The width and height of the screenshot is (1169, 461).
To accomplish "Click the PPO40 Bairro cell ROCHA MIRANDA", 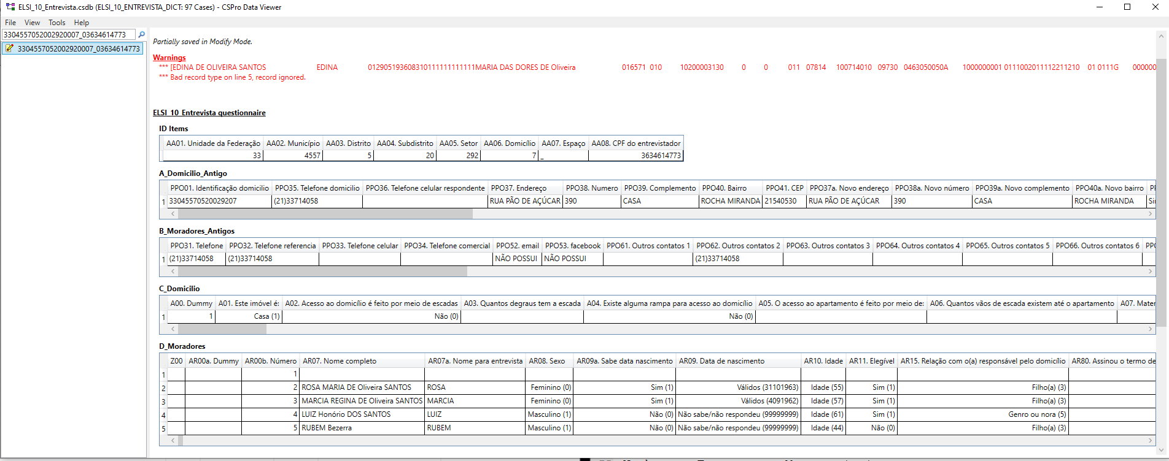I will pyautogui.click(x=731, y=201).
